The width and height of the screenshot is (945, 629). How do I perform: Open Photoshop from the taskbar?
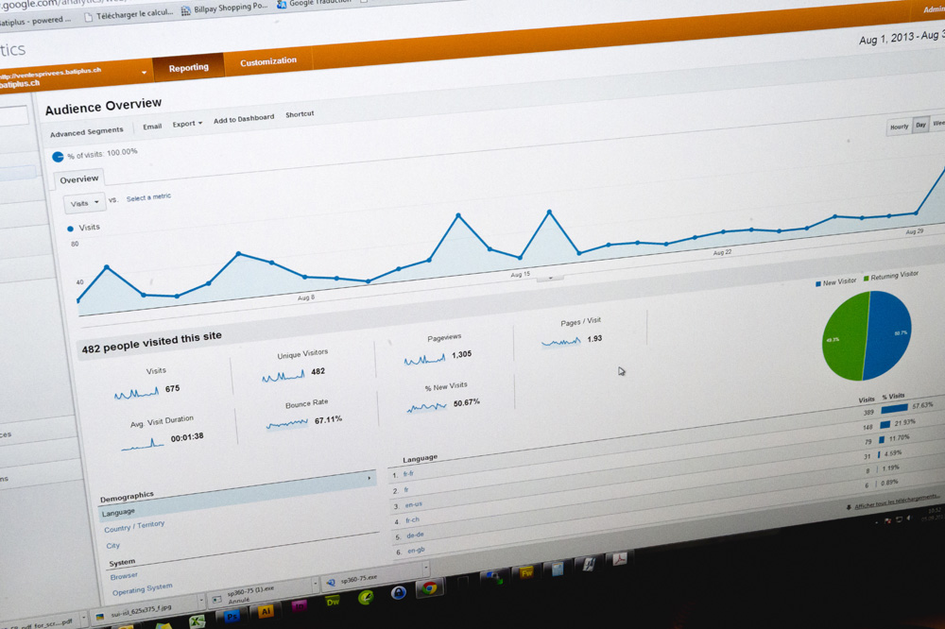point(232,617)
